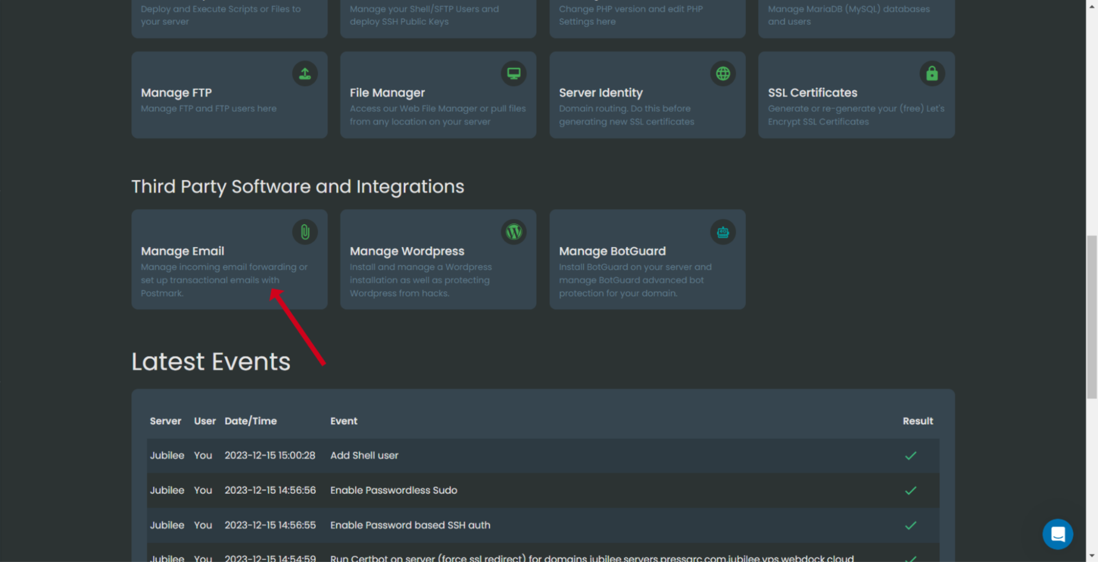This screenshot has height=562, width=1098.
Task: Click the File Manager monitor icon
Action: [x=514, y=74]
